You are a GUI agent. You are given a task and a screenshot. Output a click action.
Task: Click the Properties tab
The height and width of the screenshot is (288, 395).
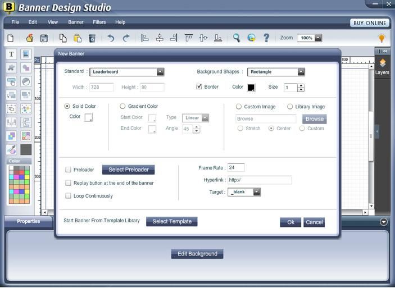click(28, 221)
